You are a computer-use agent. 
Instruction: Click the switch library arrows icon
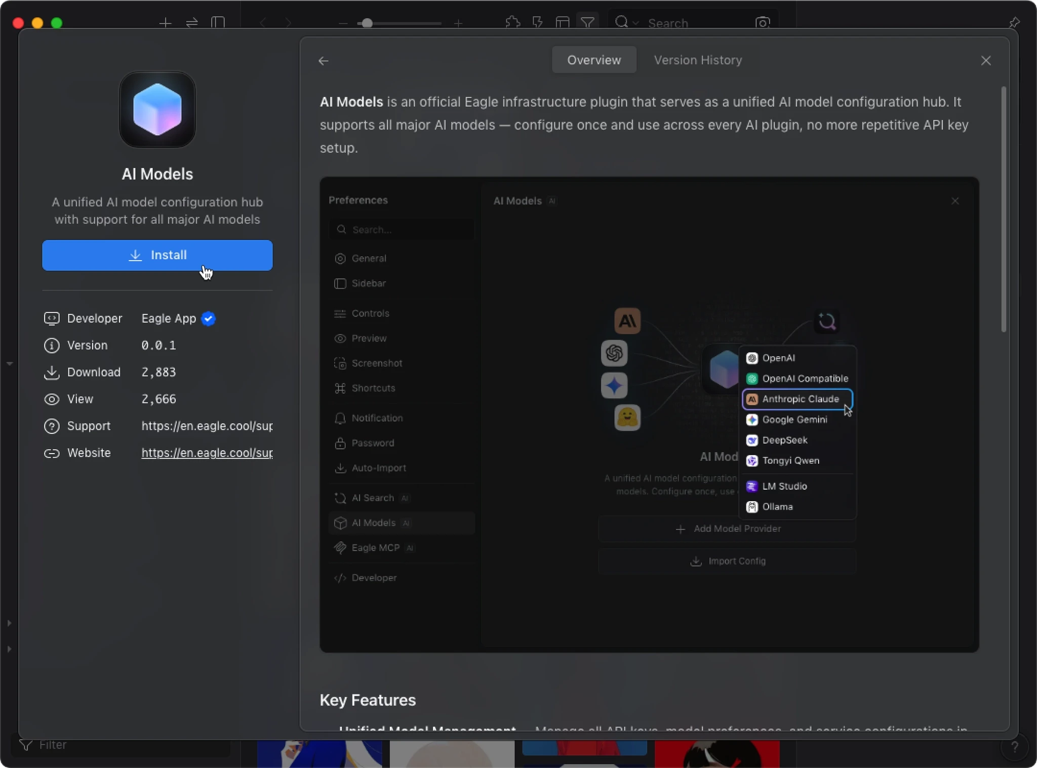pyautogui.click(x=192, y=23)
